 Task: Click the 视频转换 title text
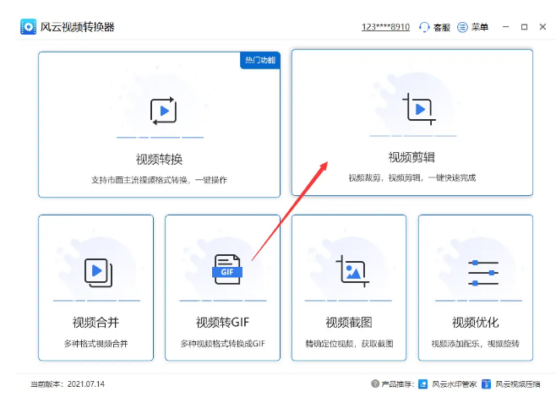159,159
